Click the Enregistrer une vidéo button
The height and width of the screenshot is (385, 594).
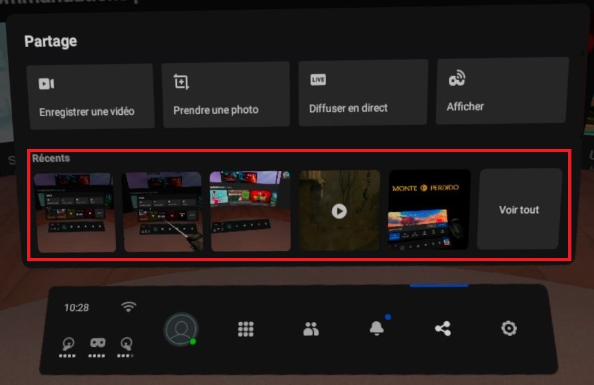tap(90, 96)
